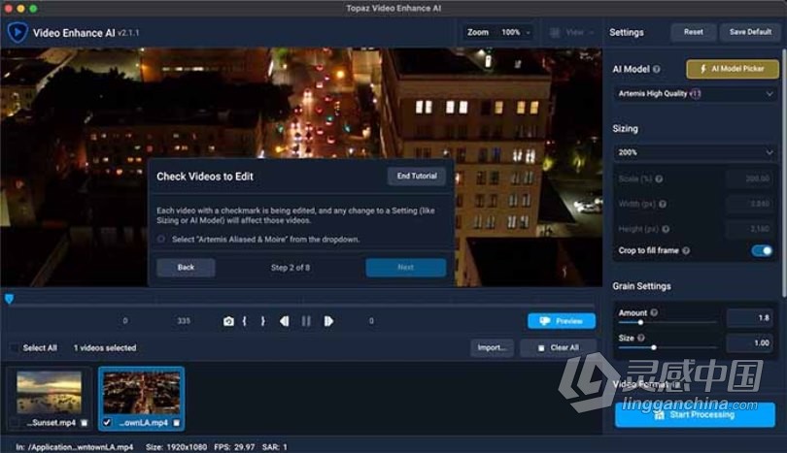Image resolution: width=787 pixels, height=453 pixels.
Task: Click the timeline playhead marker
Action: pos(9,299)
